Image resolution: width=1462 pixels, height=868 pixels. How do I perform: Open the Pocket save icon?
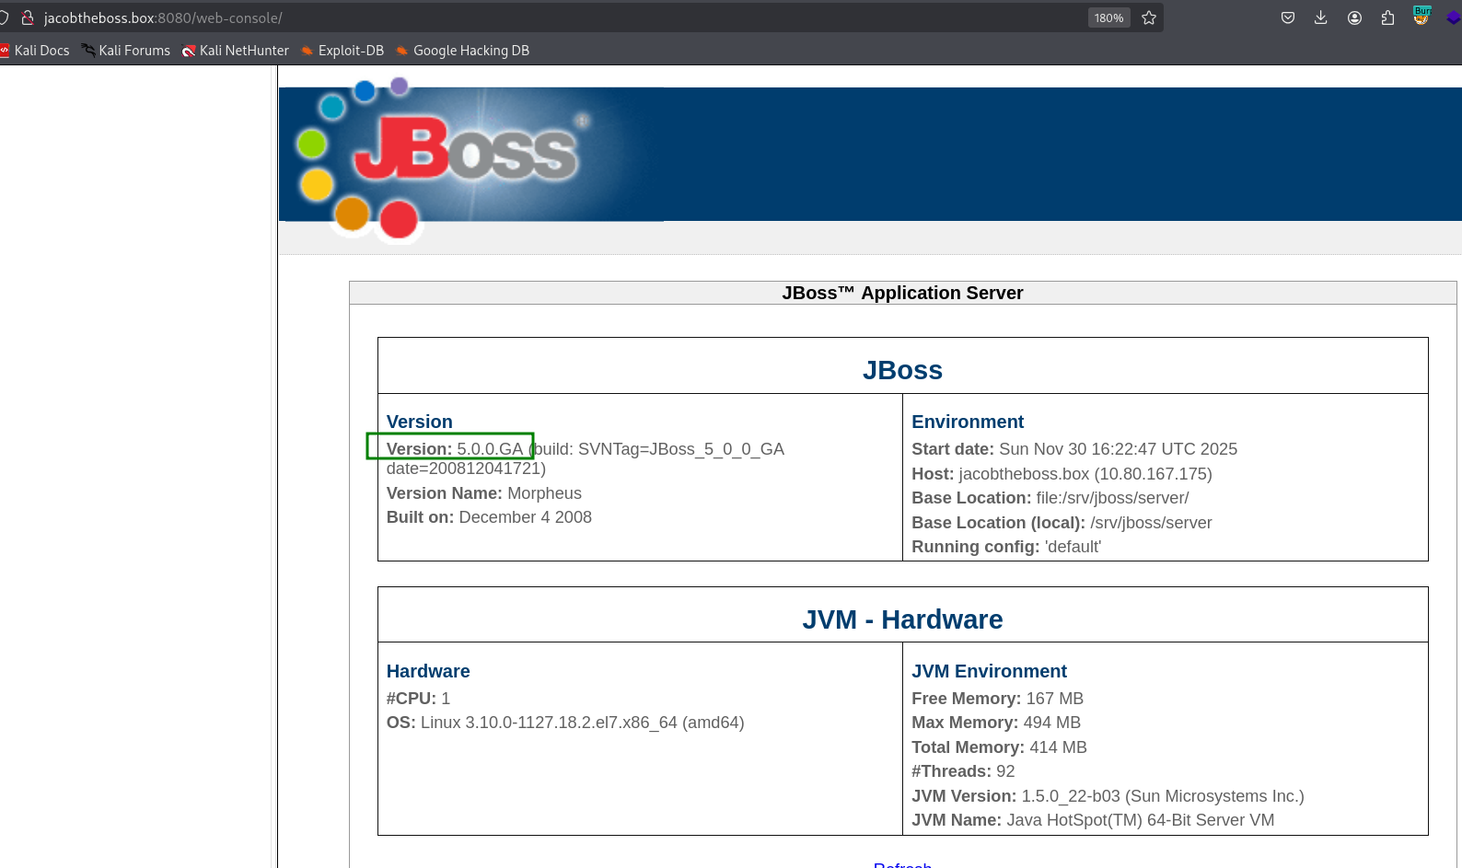(1288, 17)
